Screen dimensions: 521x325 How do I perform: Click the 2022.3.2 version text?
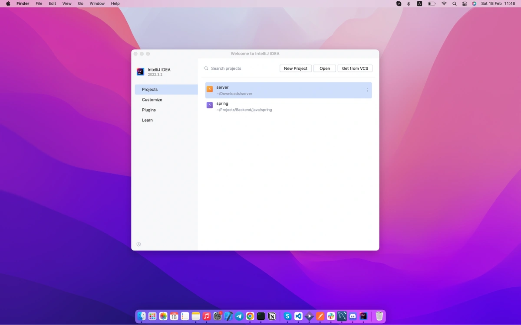(155, 75)
